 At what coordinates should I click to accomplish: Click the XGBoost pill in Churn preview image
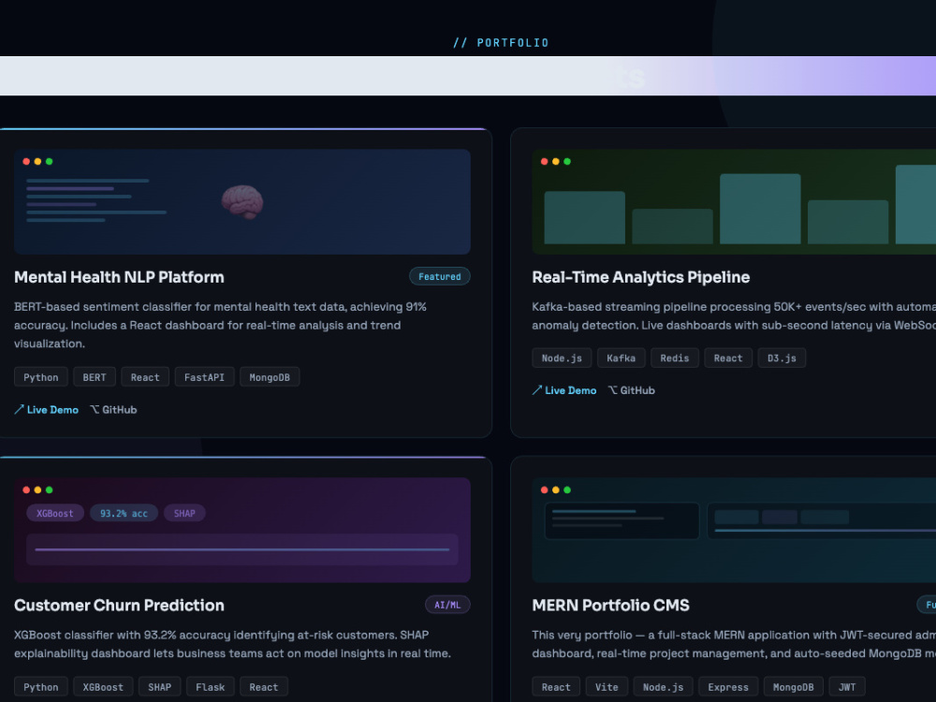55,513
